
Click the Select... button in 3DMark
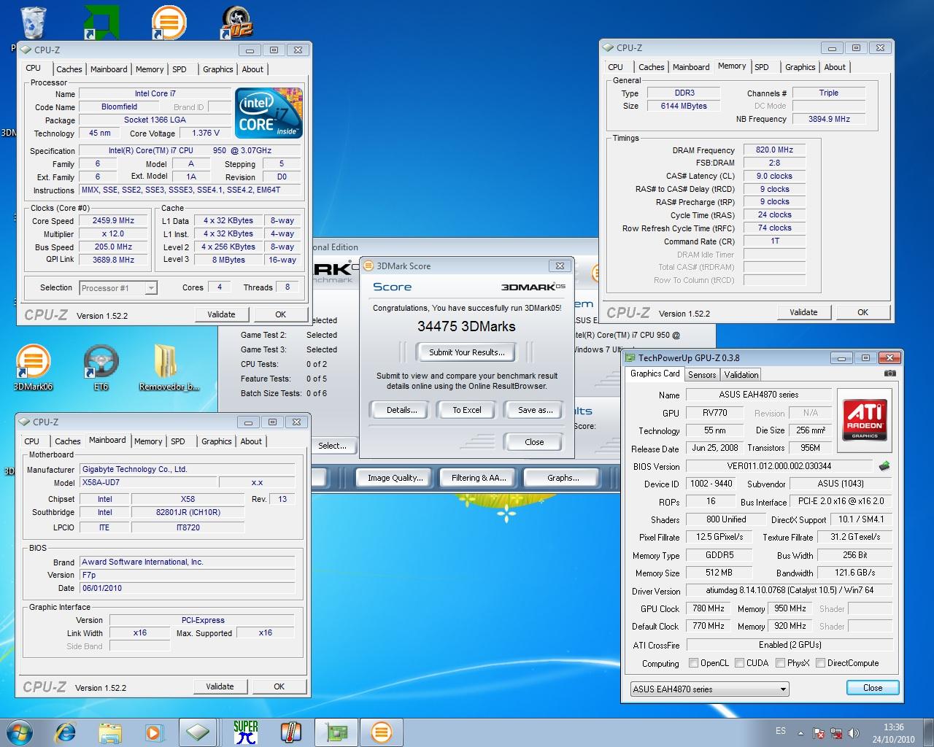[332, 446]
